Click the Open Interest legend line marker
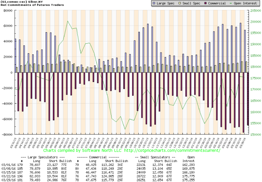262x182 pixels. click(x=231, y=3)
